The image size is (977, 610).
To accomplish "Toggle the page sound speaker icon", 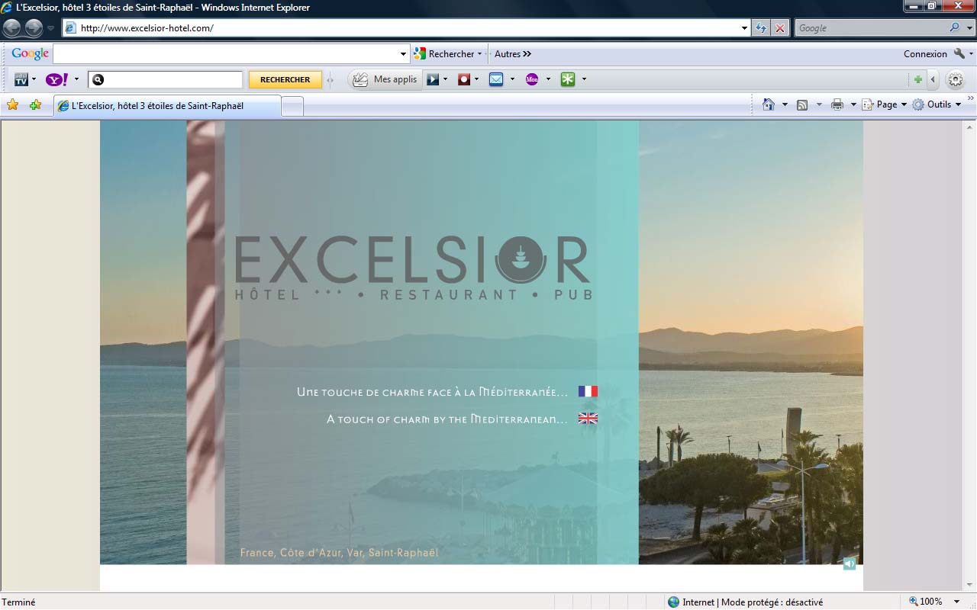I will coord(850,564).
